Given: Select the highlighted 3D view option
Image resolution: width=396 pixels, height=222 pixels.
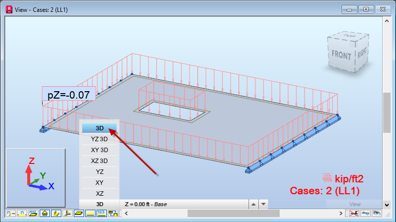Looking at the screenshot, I should (99, 128).
